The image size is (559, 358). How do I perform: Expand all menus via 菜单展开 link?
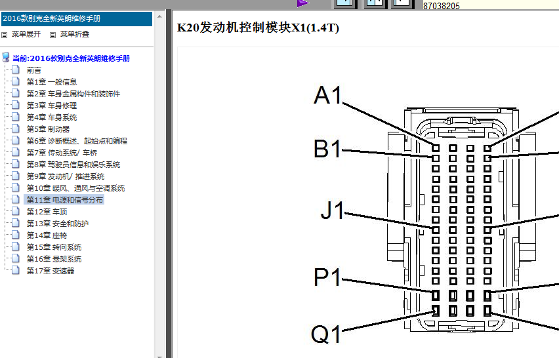[x=26, y=34]
